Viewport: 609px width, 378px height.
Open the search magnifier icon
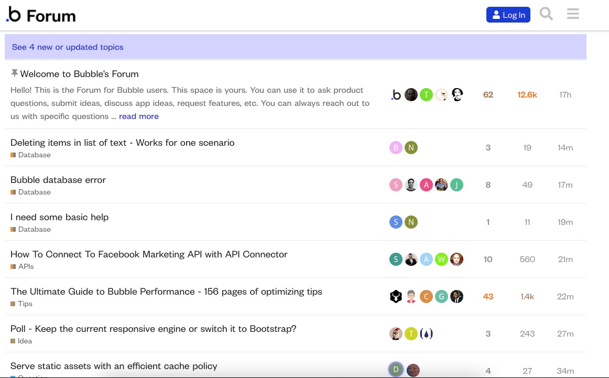coord(546,14)
